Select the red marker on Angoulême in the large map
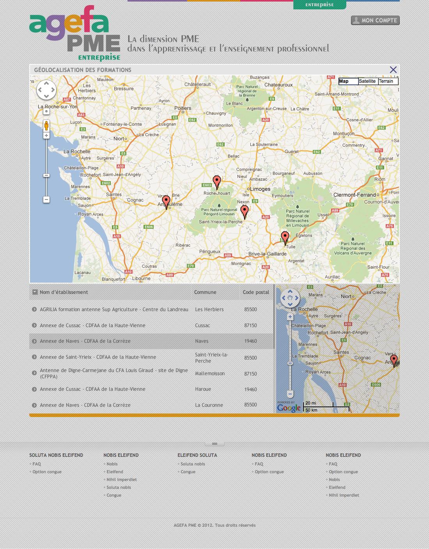 tap(166, 202)
